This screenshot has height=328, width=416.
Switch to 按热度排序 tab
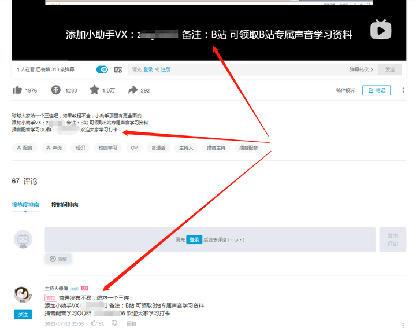click(25, 205)
